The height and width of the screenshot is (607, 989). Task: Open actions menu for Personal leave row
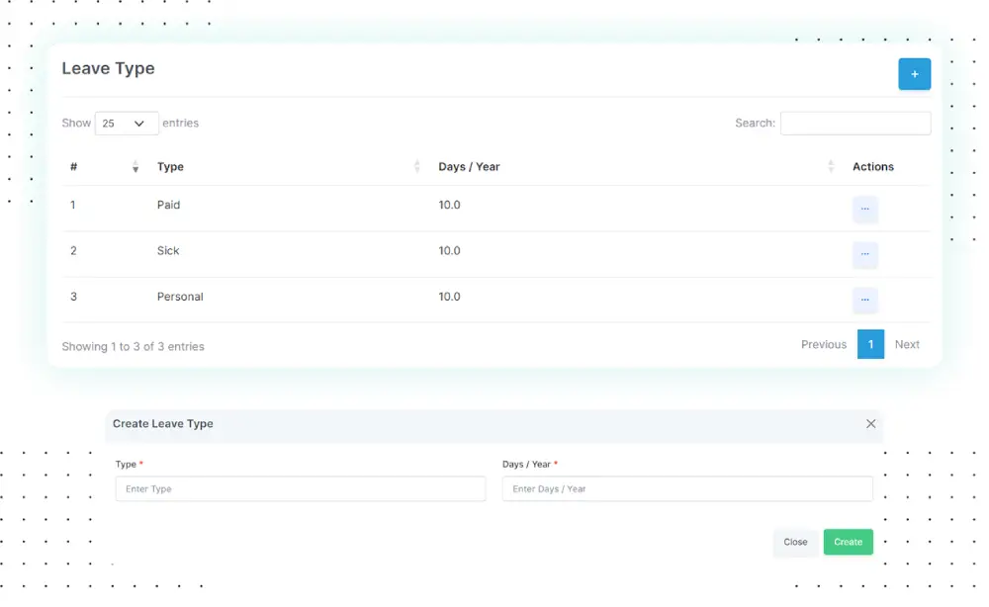pos(864,300)
